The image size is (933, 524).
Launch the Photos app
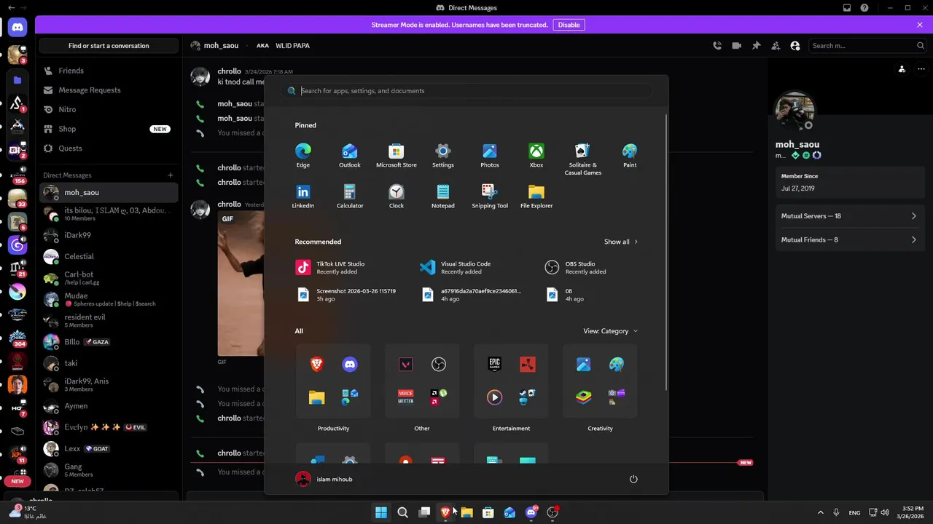point(489,156)
